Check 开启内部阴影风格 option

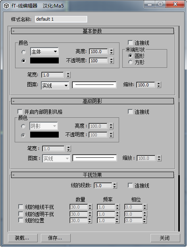click(20, 112)
